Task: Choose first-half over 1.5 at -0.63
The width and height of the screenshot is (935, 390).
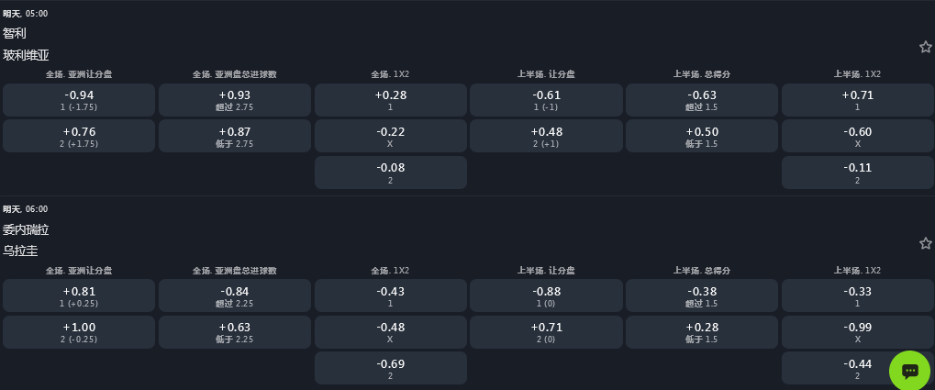Action: (702, 99)
